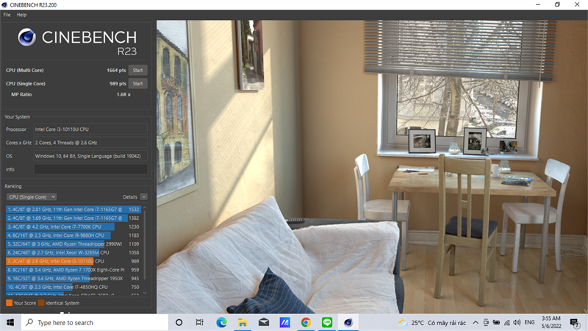Click the ranking list scroll up arrow
This screenshot has height=331, width=588.
point(145,208)
